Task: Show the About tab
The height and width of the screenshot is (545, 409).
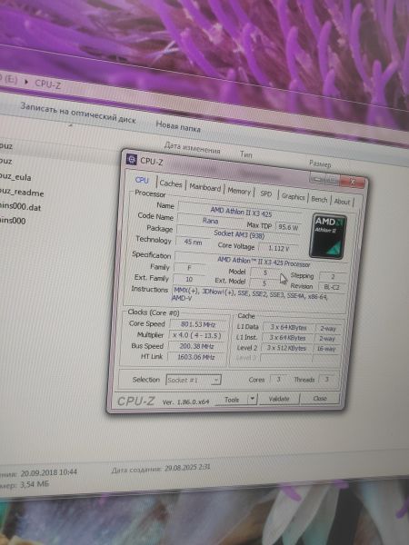Action: click(342, 202)
